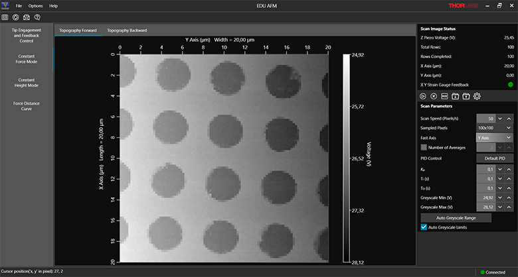This screenshot has height=277, width=518.
Task: Switch to the Topography Backward tab
Action: pos(127,30)
